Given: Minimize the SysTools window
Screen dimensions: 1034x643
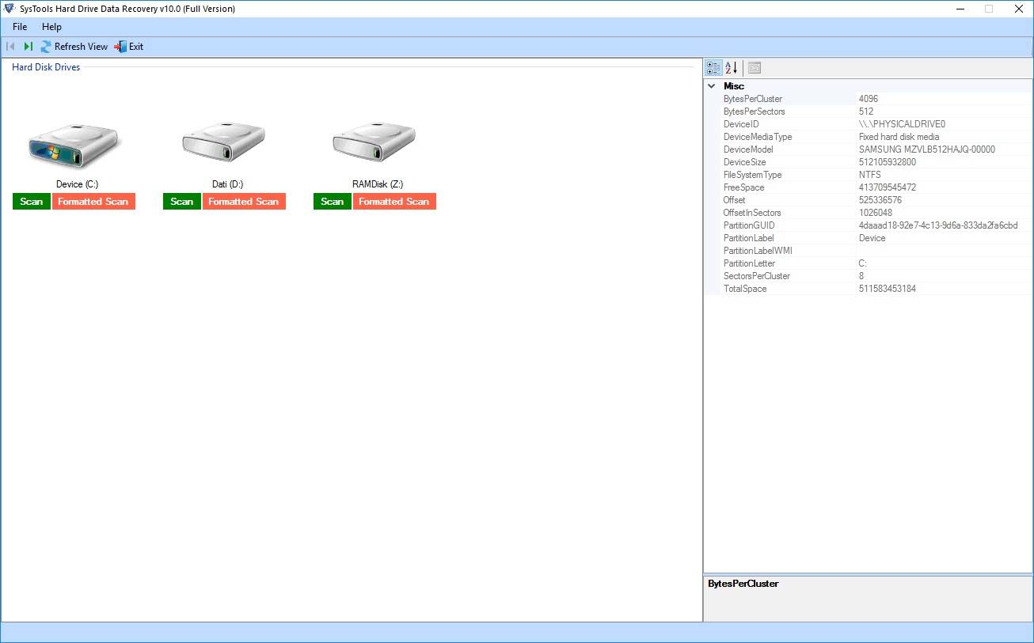Looking at the screenshot, I should click(960, 9).
